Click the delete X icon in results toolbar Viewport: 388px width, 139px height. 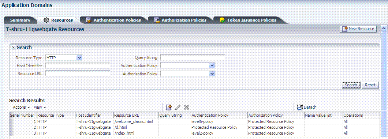coord(186,107)
